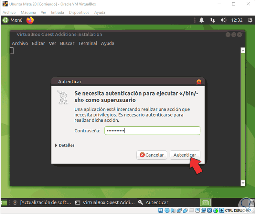
Task: Open the terminal Ver menu
Action: (x=52, y=43)
